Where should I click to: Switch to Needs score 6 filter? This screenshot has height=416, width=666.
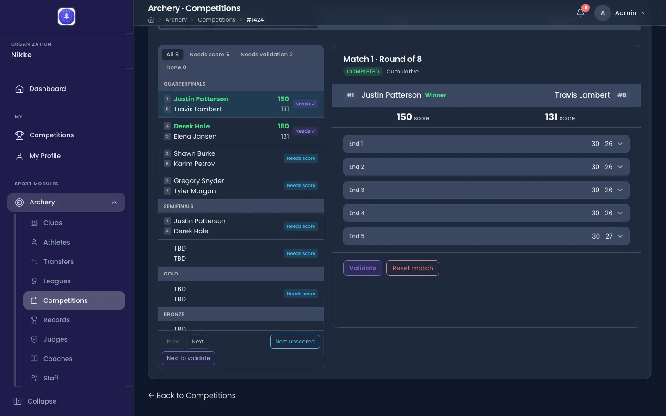point(210,55)
